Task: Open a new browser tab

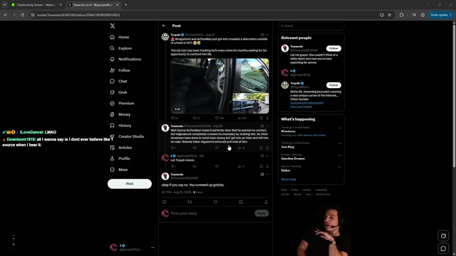Action: click(x=126, y=5)
